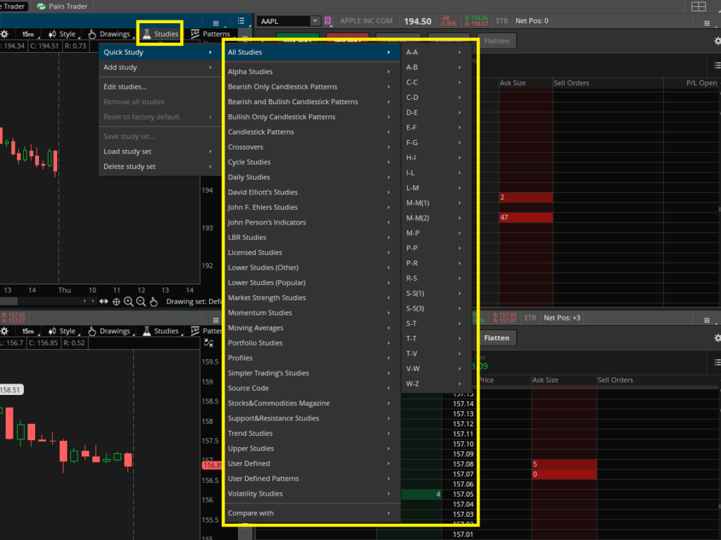Click the lower Flatten button
Image resolution: width=721 pixels, height=540 pixels.
coord(496,338)
